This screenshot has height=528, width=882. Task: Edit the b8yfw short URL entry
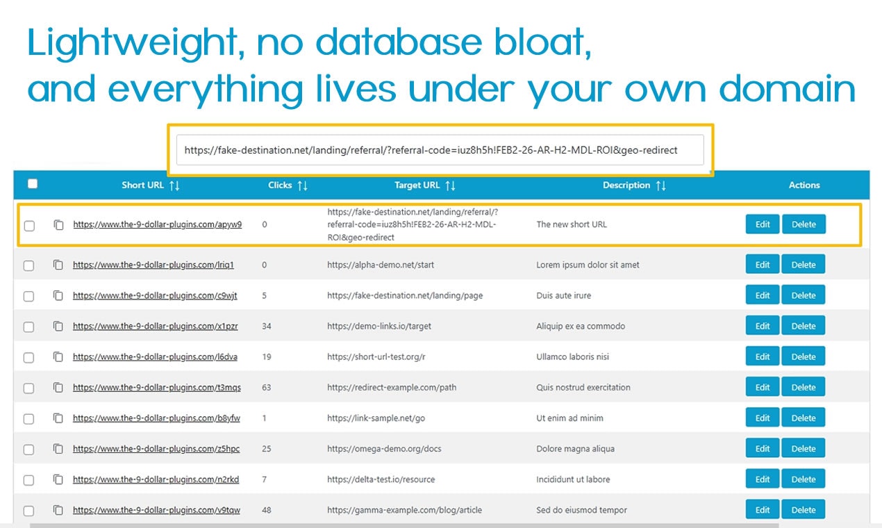(x=763, y=418)
